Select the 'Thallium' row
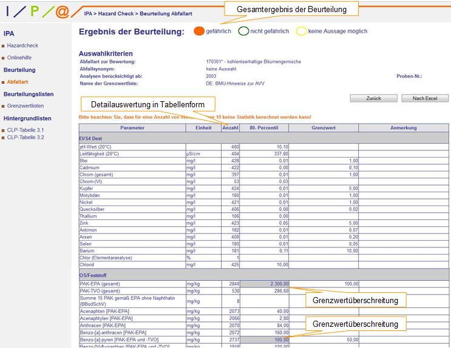Viewport: 451px width, 348px height. coord(264,216)
